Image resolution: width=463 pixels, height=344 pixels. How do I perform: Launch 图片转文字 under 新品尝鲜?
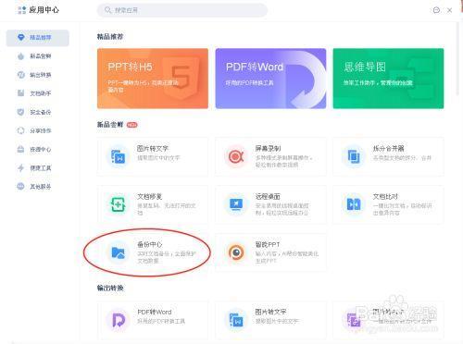click(x=153, y=156)
